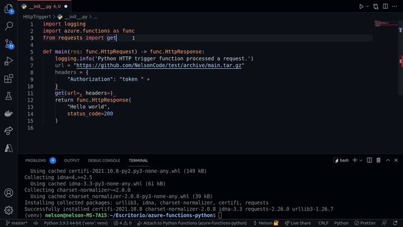Create a new terminal with plus icon

[x=355, y=160]
